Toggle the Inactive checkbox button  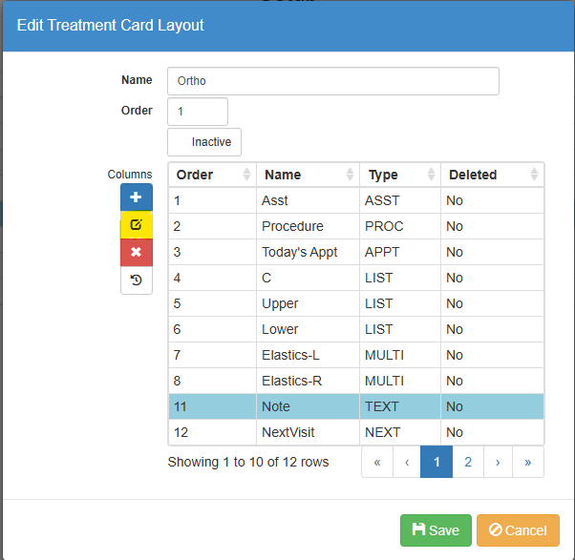204,142
